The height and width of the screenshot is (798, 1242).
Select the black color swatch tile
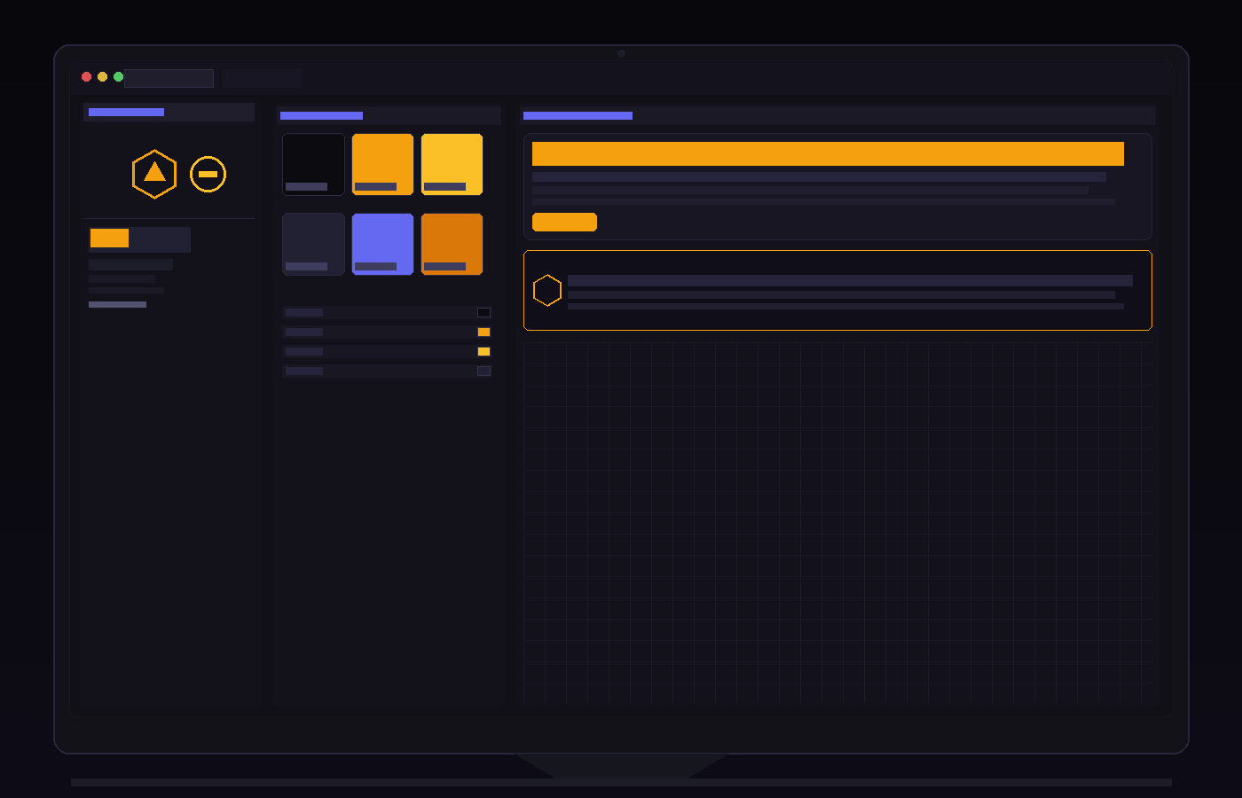point(313,164)
